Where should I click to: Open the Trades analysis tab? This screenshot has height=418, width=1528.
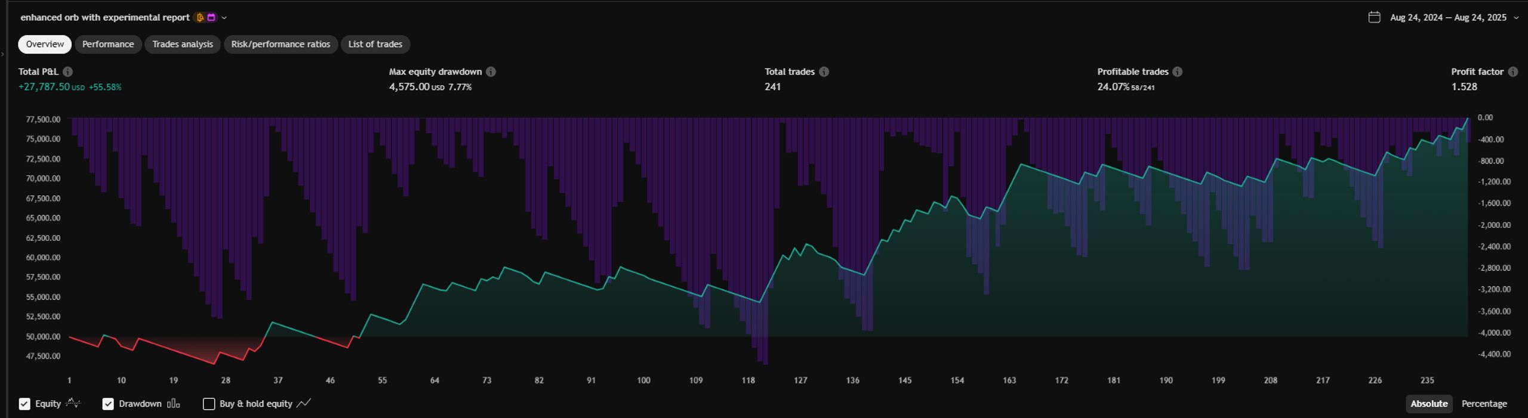click(x=183, y=44)
